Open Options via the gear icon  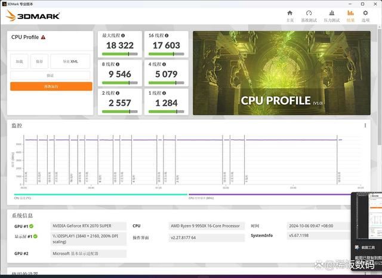click(365, 13)
